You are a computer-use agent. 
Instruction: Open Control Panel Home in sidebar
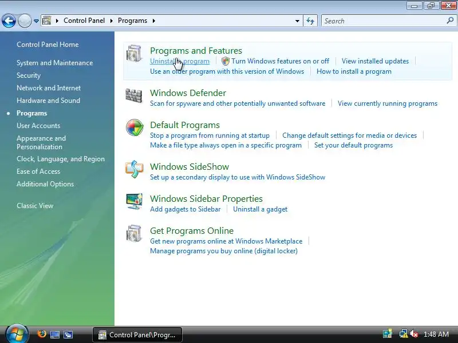coord(48,45)
